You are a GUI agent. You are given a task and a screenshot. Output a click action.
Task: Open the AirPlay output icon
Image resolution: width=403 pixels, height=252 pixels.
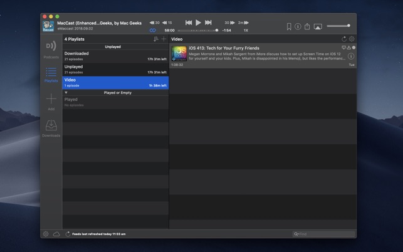(x=318, y=27)
